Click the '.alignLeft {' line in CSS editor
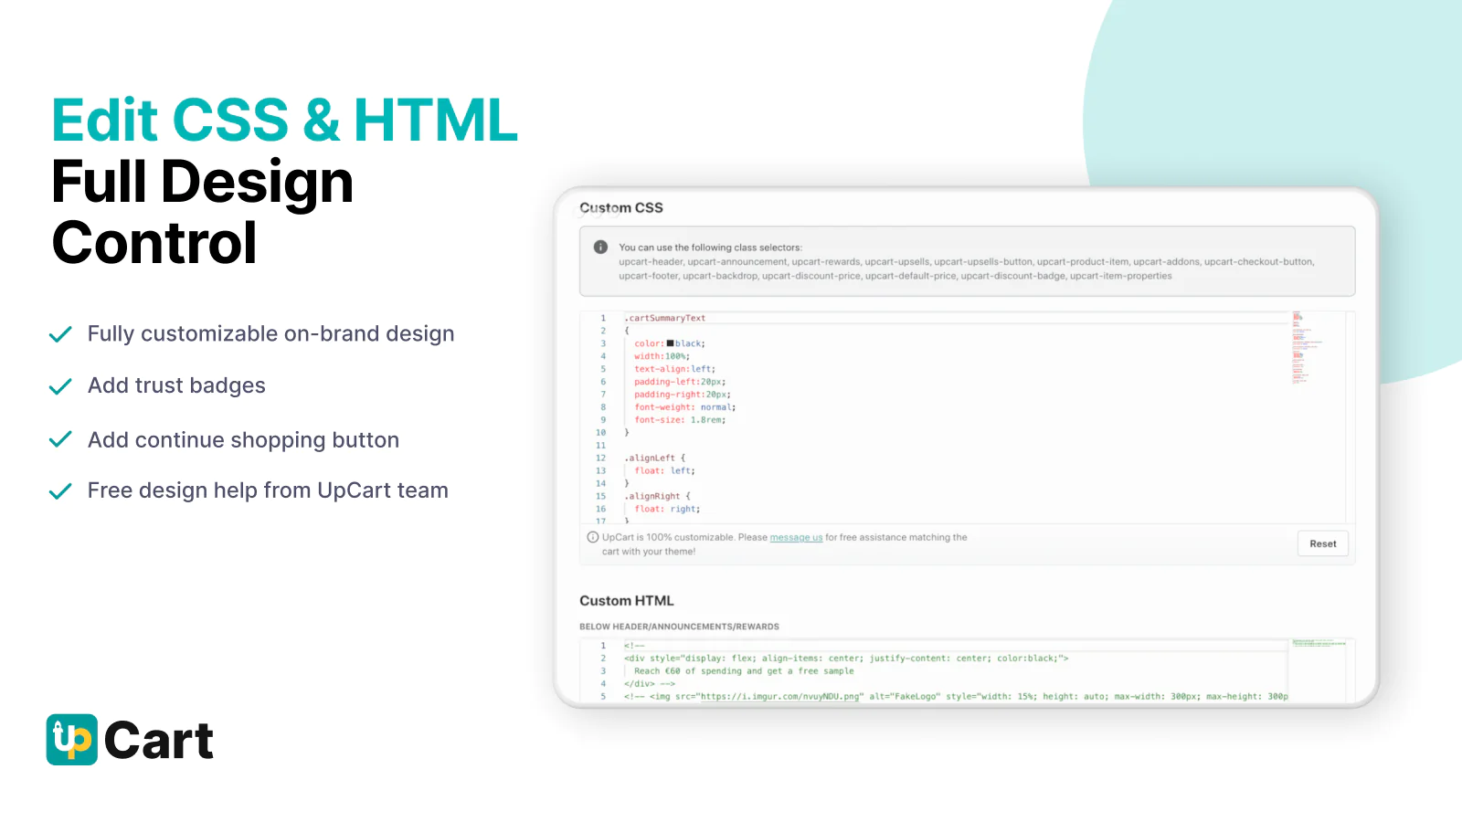This screenshot has height=822, width=1462. pyautogui.click(x=654, y=458)
